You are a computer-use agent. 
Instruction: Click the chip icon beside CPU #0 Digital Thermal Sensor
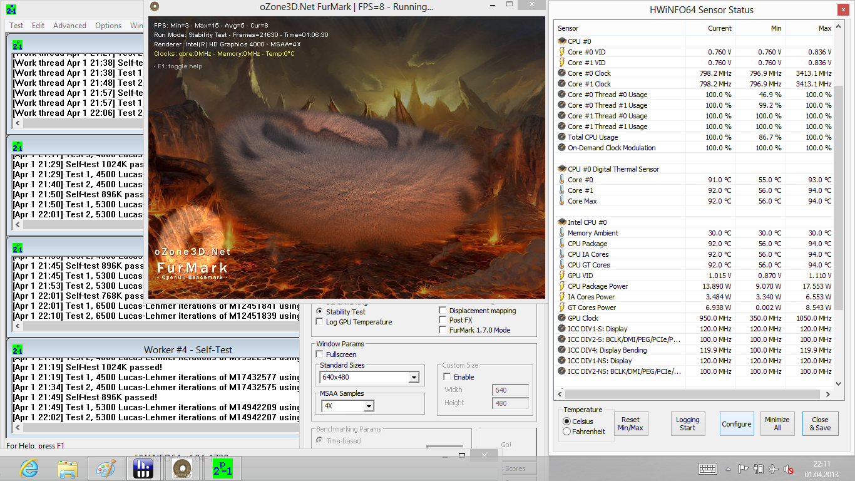pyautogui.click(x=562, y=169)
